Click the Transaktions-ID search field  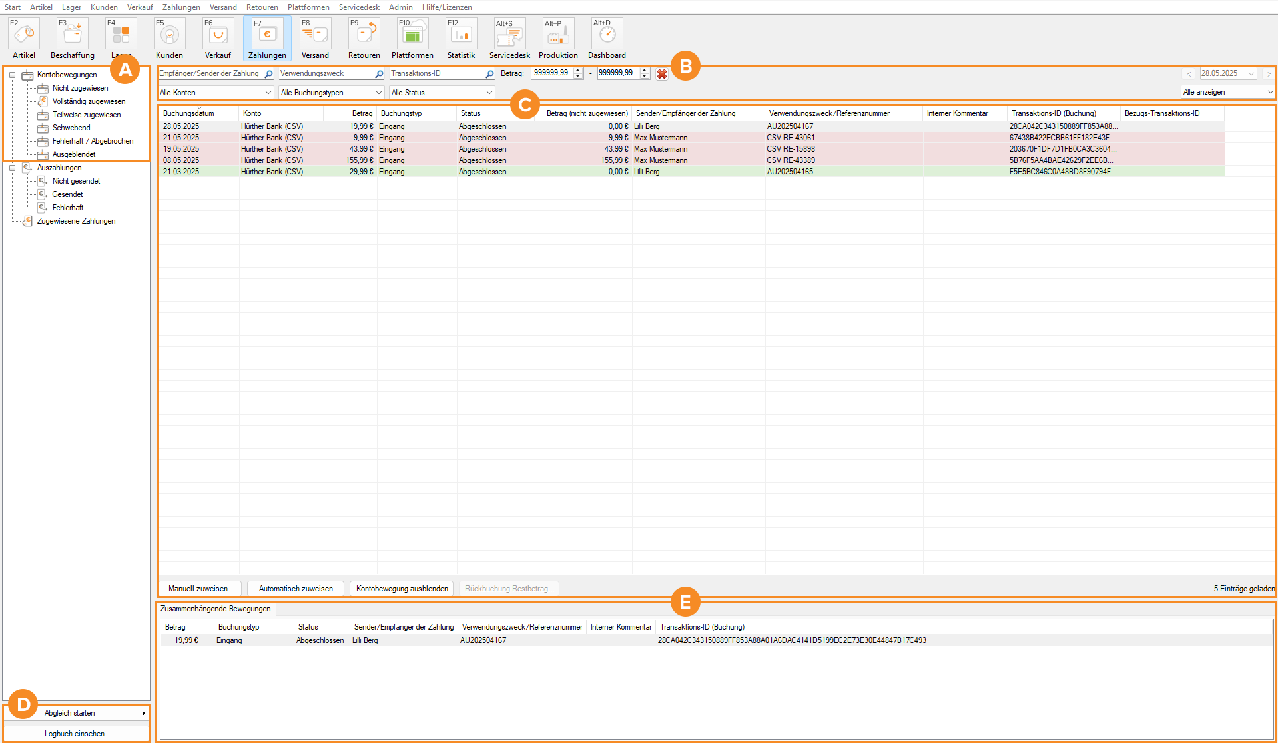tap(436, 74)
